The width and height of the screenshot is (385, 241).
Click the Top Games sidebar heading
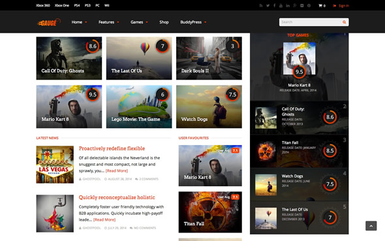click(x=298, y=35)
